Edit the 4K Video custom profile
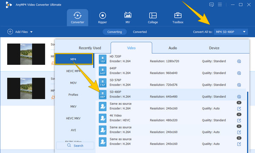Image resolution: width=255 pixels, height=153 pixels. click(239, 120)
